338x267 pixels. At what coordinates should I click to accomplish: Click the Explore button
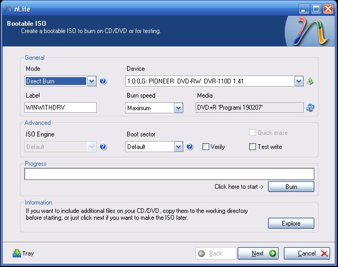(x=291, y=223)
